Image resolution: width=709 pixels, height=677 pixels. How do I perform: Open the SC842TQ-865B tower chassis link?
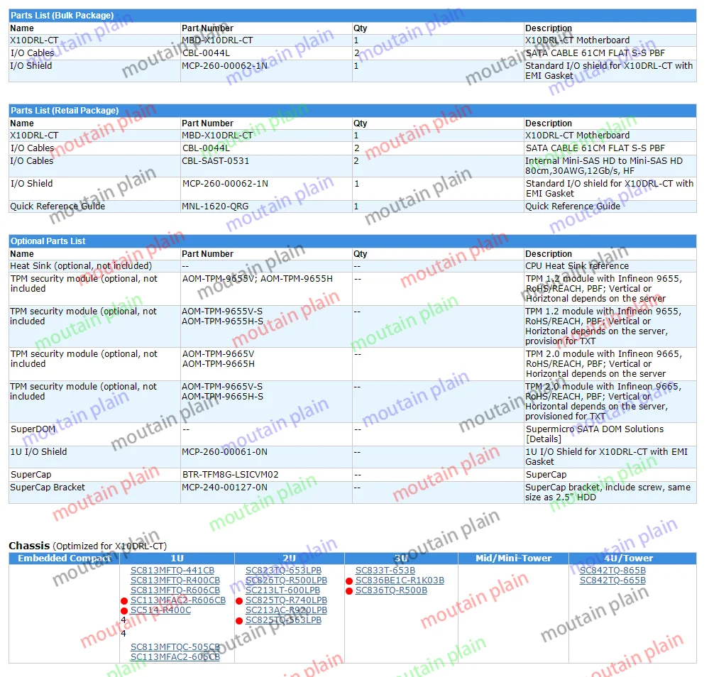click(x=612, y=571)
